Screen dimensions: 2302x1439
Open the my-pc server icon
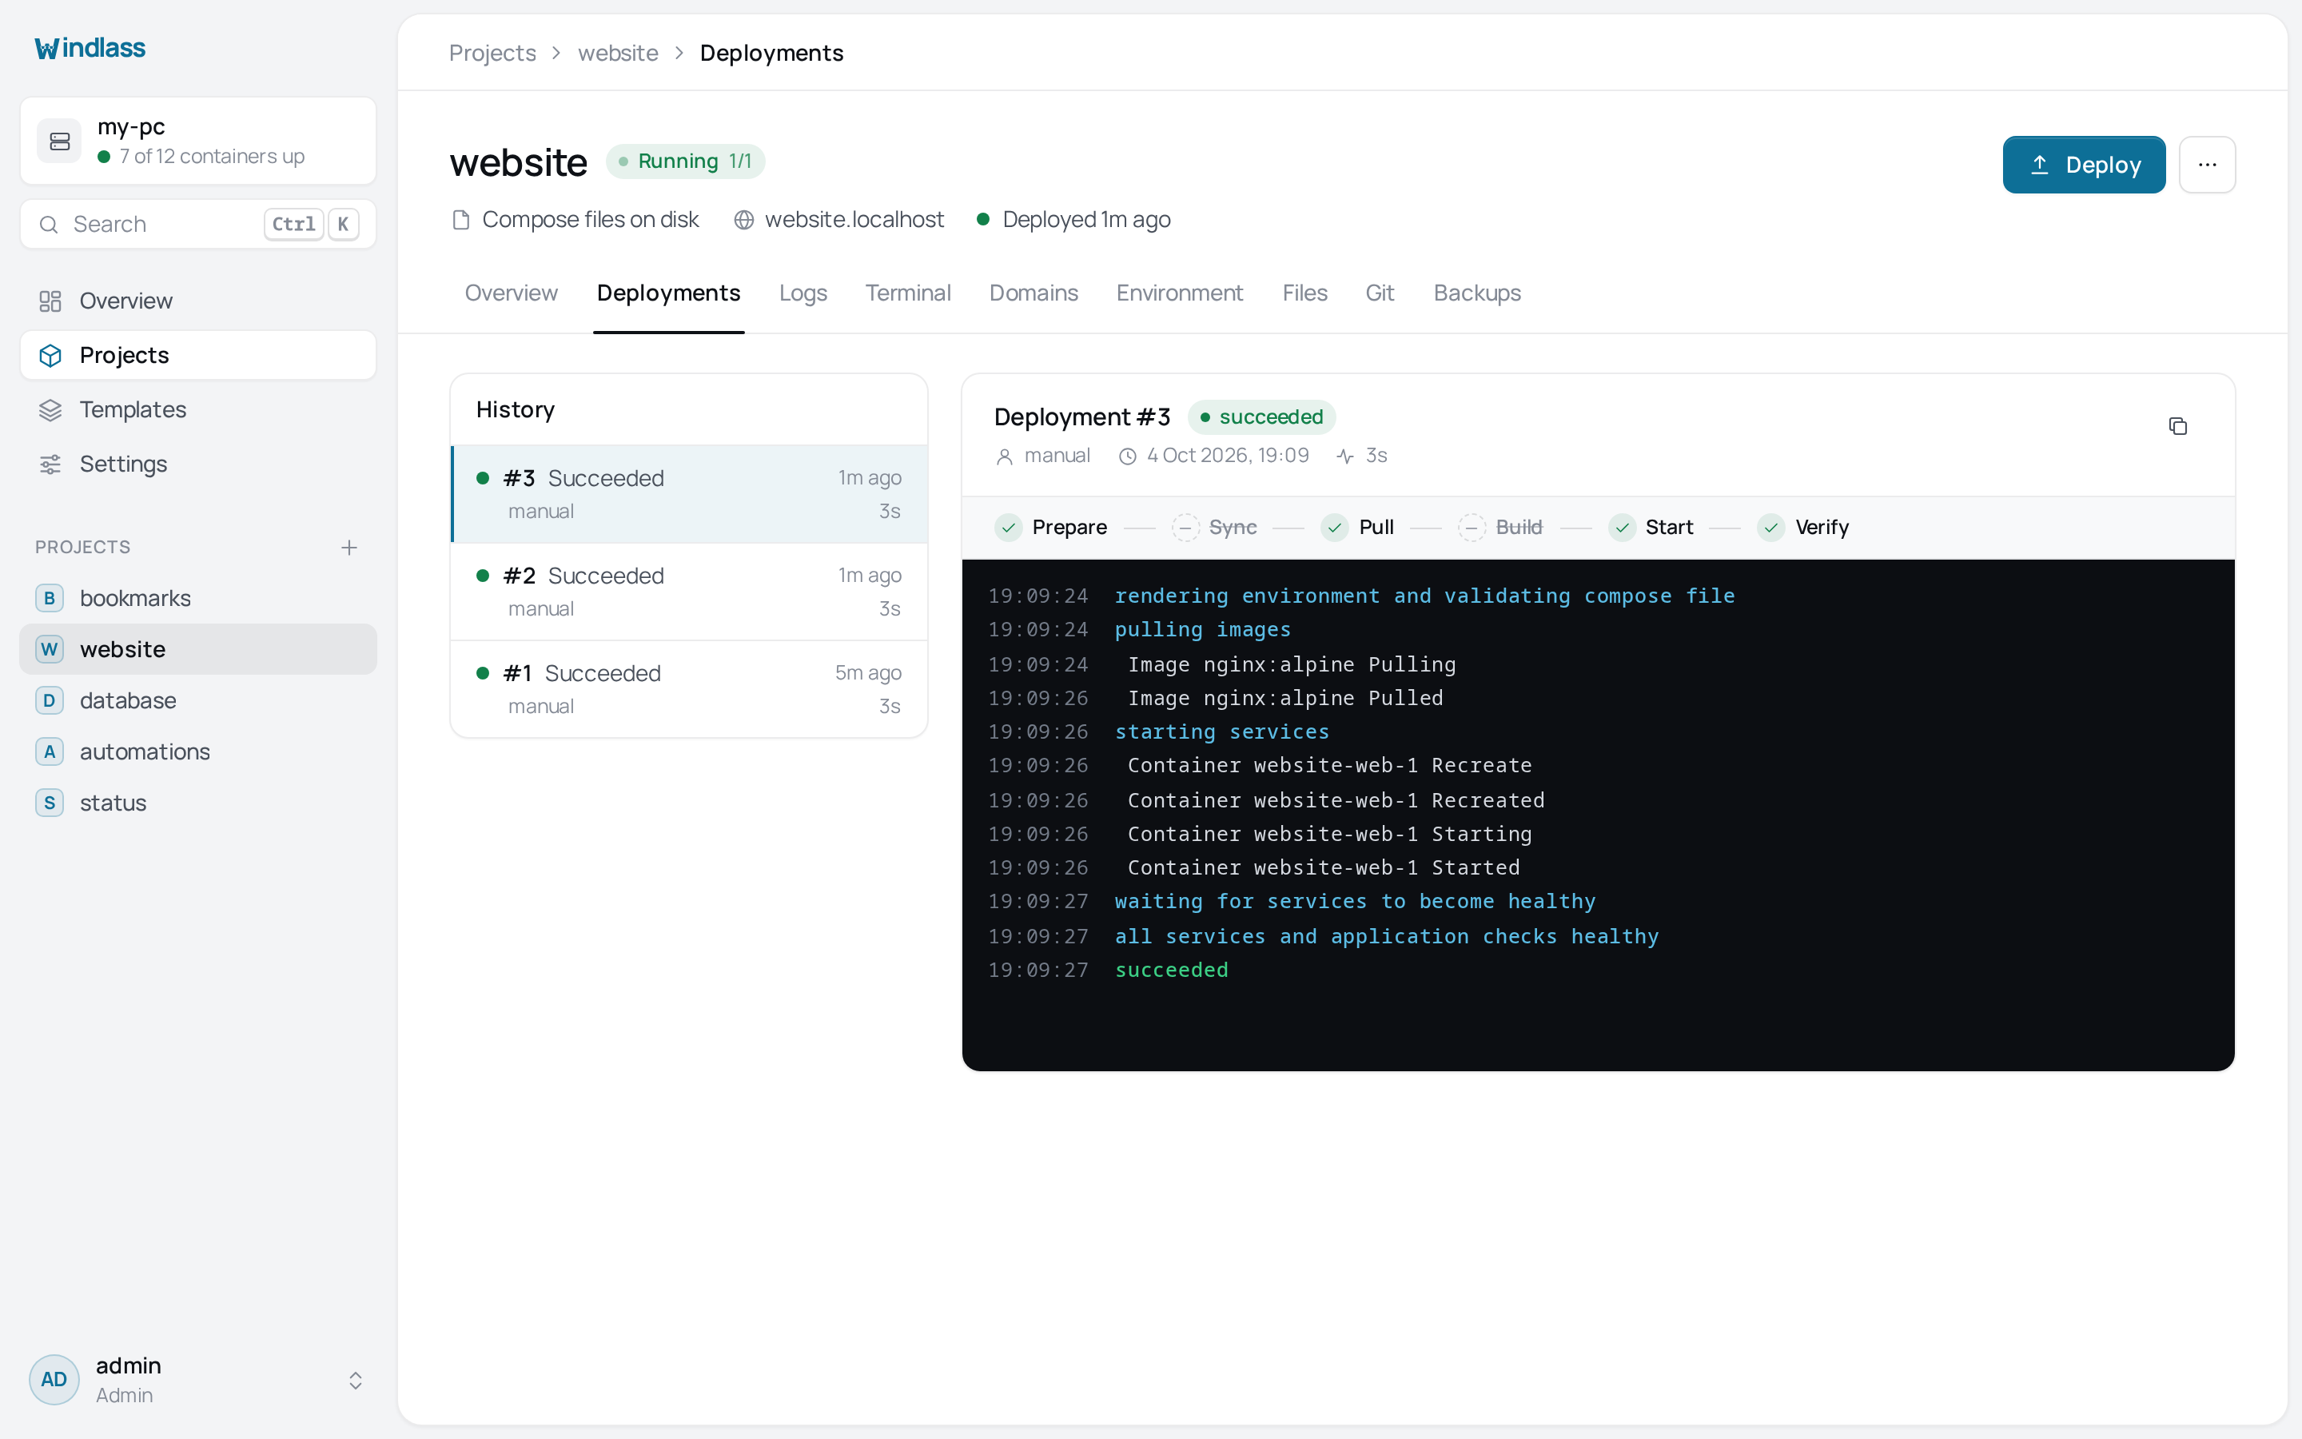(x=59, y=141)
